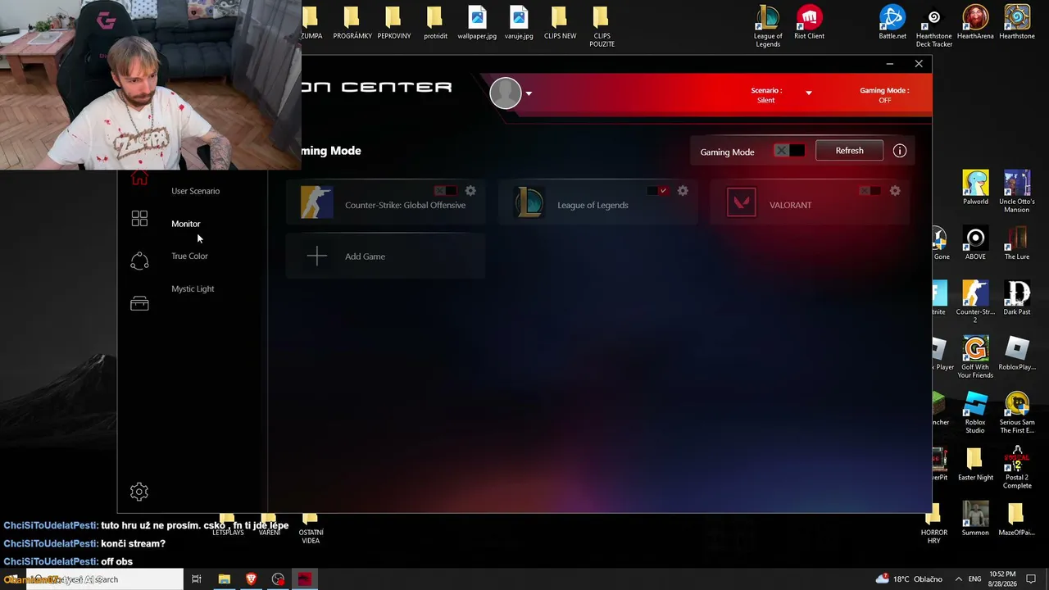Click the Gaming Mode info icon
The height and width of the screenshot is (590, 1049).
pyautogui.click(x=900, y=151)
